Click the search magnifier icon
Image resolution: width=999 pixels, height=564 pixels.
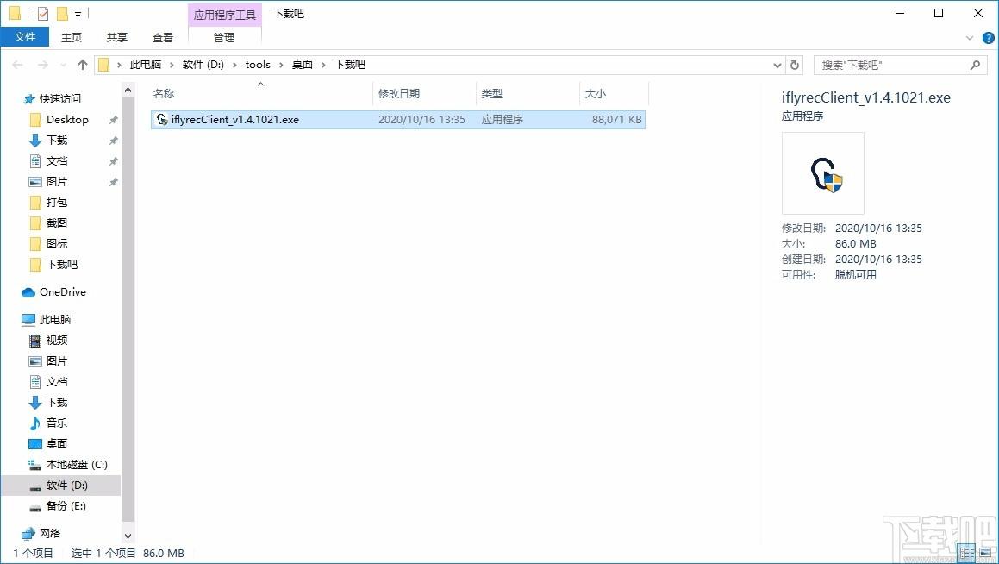(975, 65)
